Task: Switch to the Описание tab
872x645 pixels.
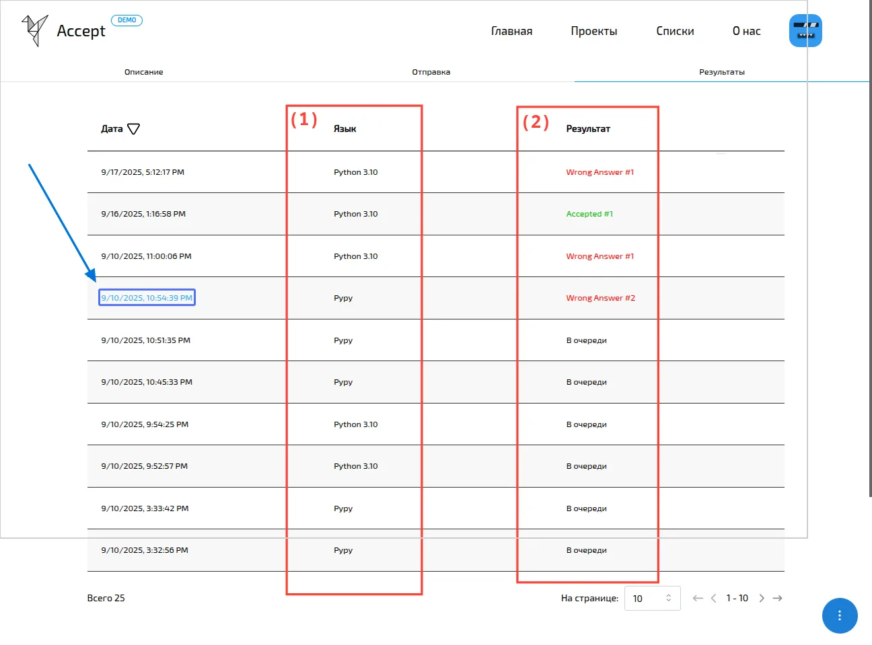Action: 143,72
